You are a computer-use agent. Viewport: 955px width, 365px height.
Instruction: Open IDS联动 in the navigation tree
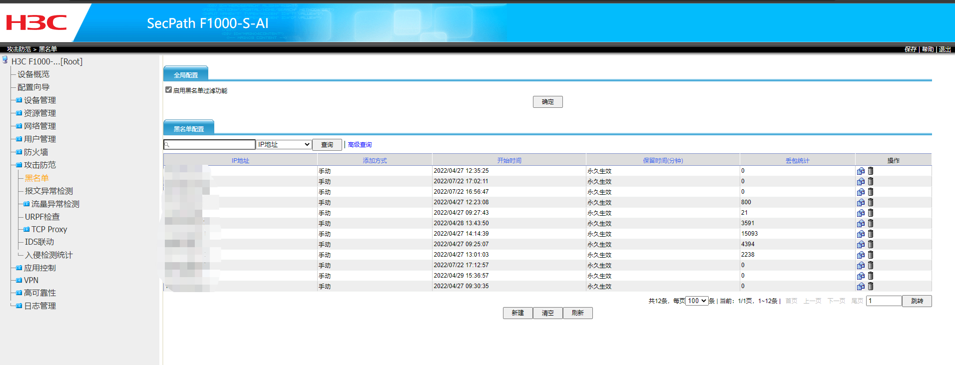(39, 242)
